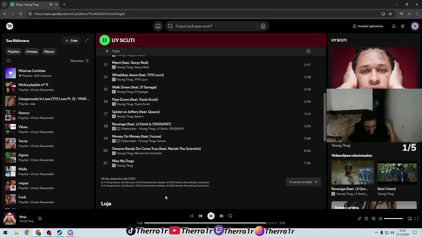The image size is (422, 237).
Task: Pause the song in the bottom player
Action: coord(211,216)
